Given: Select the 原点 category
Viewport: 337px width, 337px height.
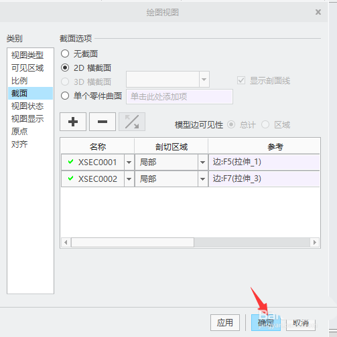Looking at the screenshot, I should [x=30, y=131].
